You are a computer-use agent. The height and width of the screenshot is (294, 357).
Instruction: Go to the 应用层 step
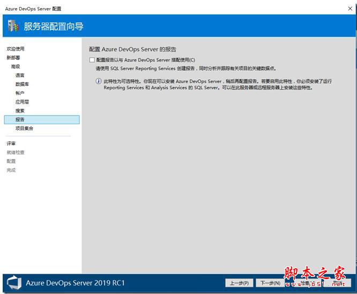[22, 102]
